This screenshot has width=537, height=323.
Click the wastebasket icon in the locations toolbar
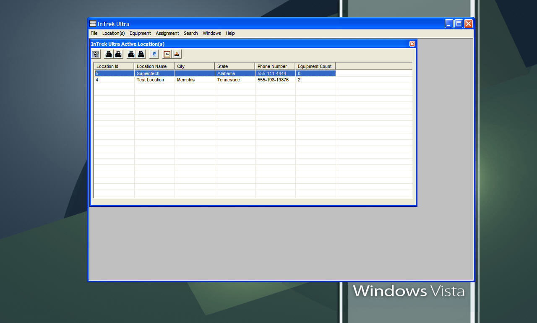(x=96, y=54)
